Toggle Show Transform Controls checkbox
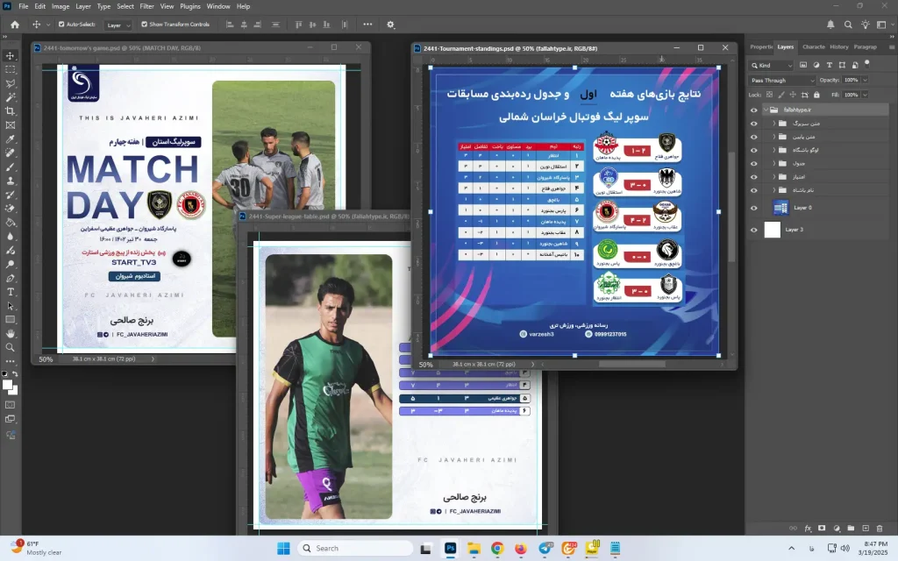 (x=145, y=24)
